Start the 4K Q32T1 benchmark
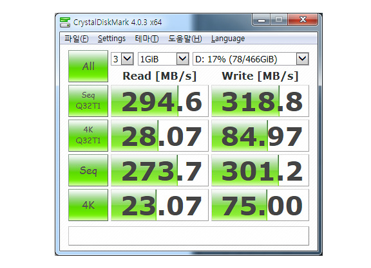Image resolution: width=371 pixels, height=268 pixels. [x=88, y=136]
